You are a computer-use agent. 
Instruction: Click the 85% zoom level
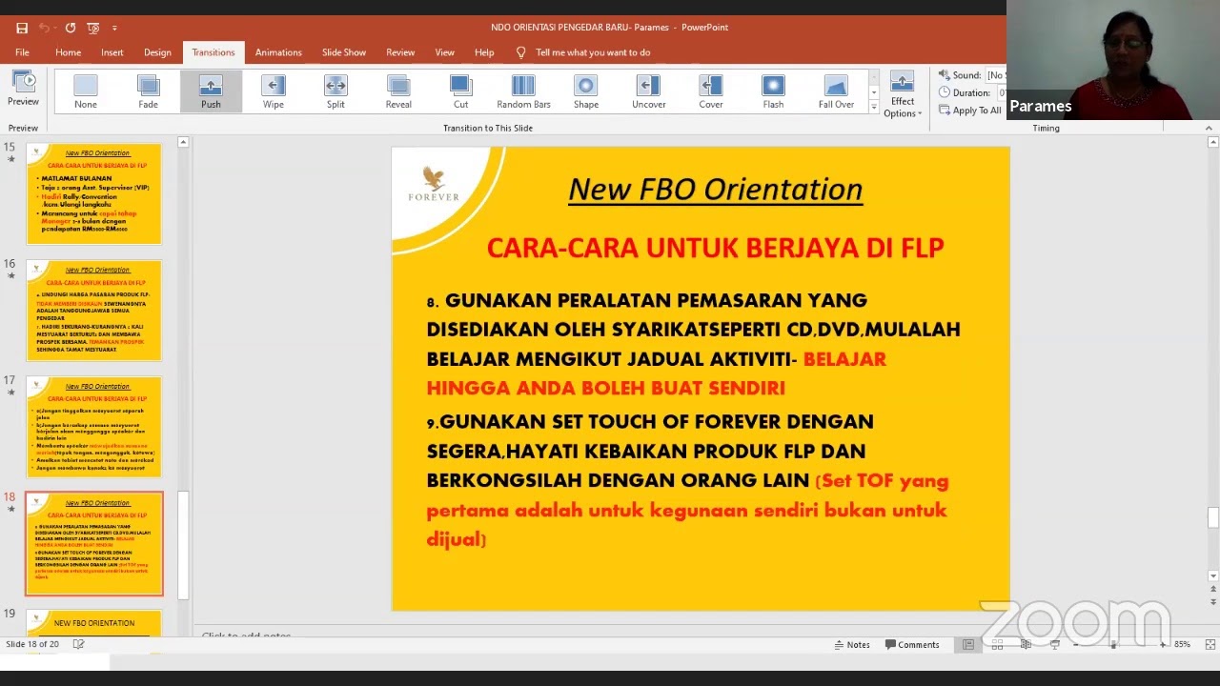tap(1182, 645)
